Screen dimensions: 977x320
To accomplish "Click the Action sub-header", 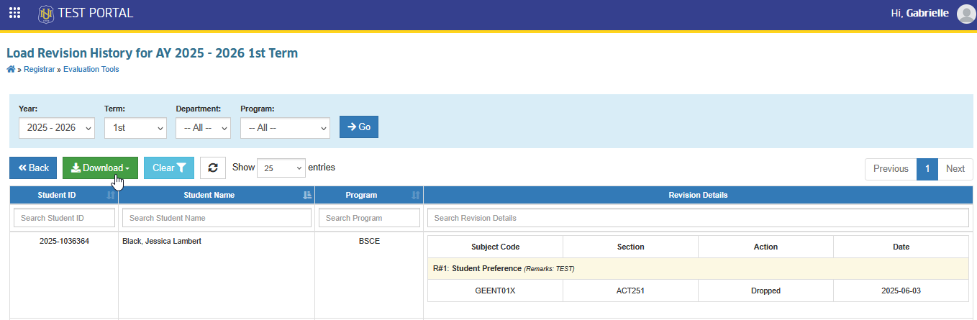I will 765,247.
